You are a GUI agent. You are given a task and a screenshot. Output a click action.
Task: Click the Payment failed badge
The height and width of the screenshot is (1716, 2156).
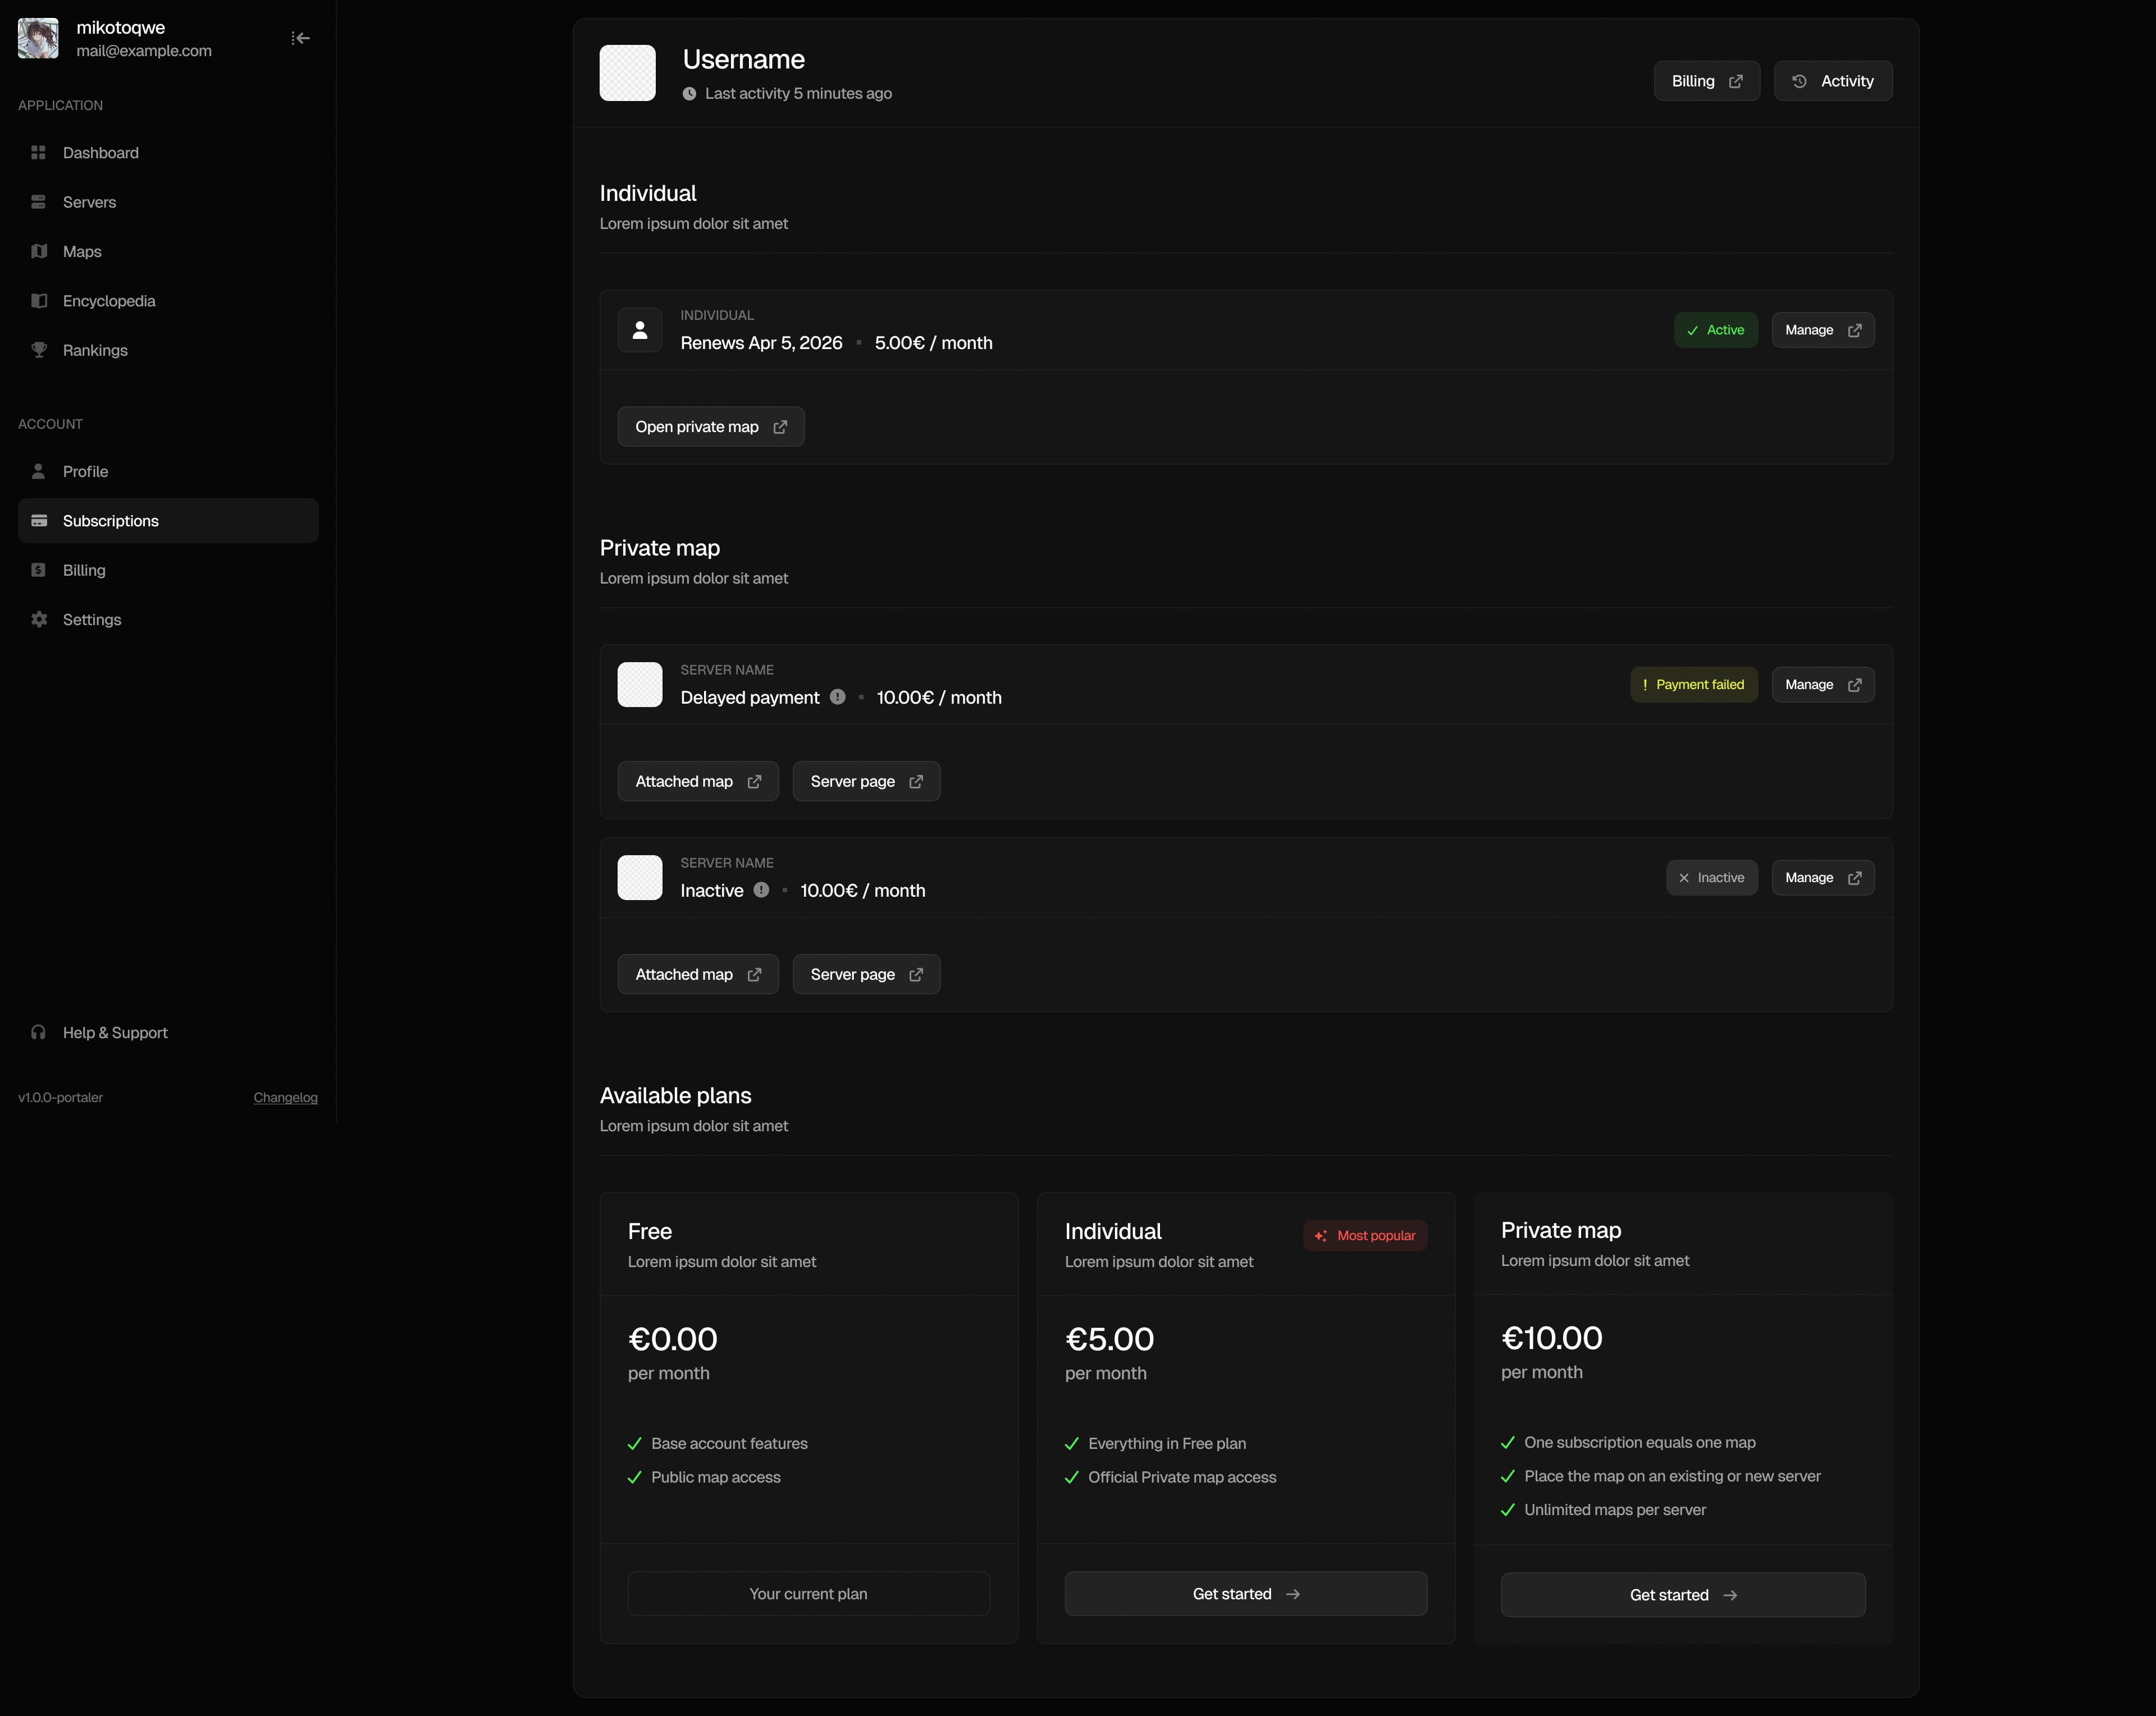[x=1694, y=685]
